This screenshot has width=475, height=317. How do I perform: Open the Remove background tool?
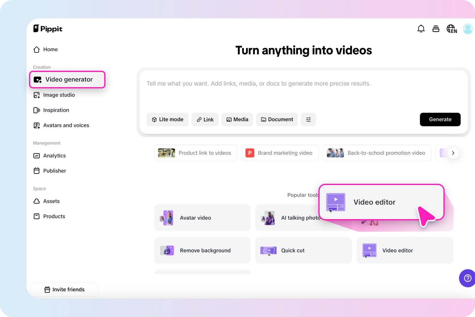pos(202,250)
